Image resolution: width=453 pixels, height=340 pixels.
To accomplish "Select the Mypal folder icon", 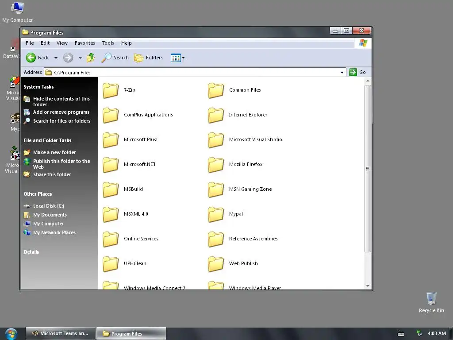I will (x=216, y=214).
